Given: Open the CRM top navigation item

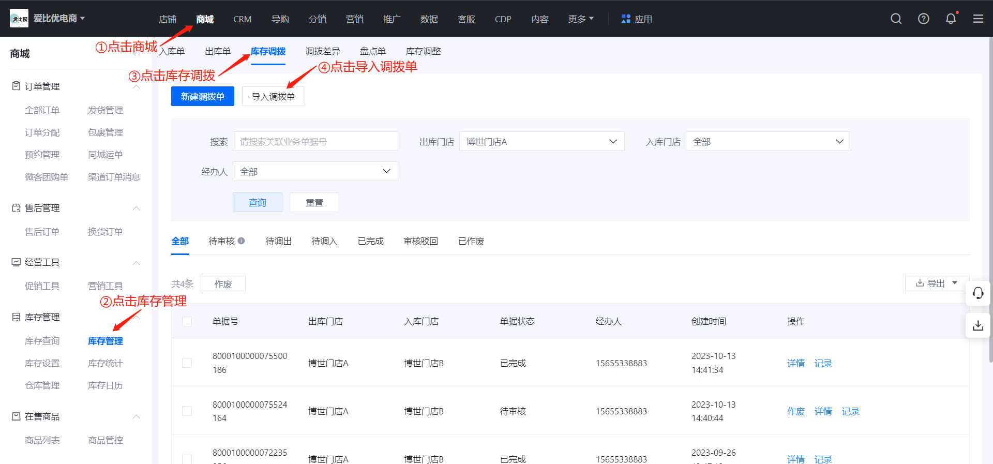Looking at the screenshot, I should (x=242, y=19).
